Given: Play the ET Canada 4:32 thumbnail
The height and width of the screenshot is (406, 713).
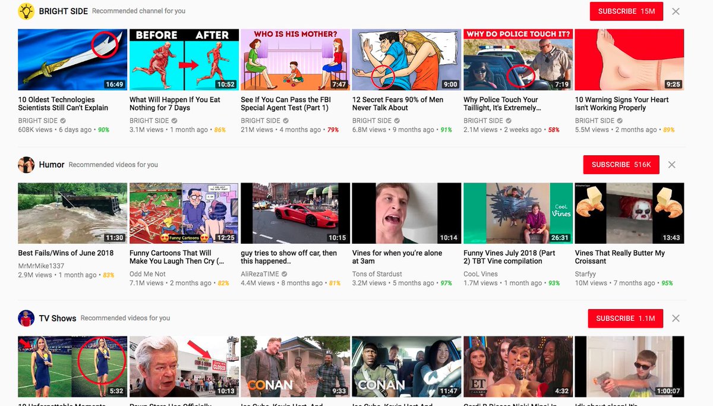Looking at the screenshot, I should (x=518, y=367).
